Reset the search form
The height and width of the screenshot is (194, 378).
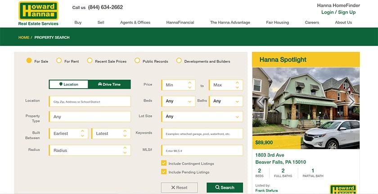180,188
